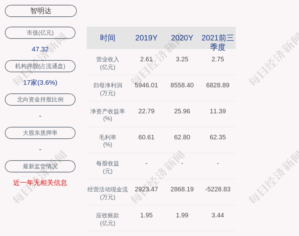
Task: Click the 17家(3.6%) institutional holding value
Action: tap(40, 83)
